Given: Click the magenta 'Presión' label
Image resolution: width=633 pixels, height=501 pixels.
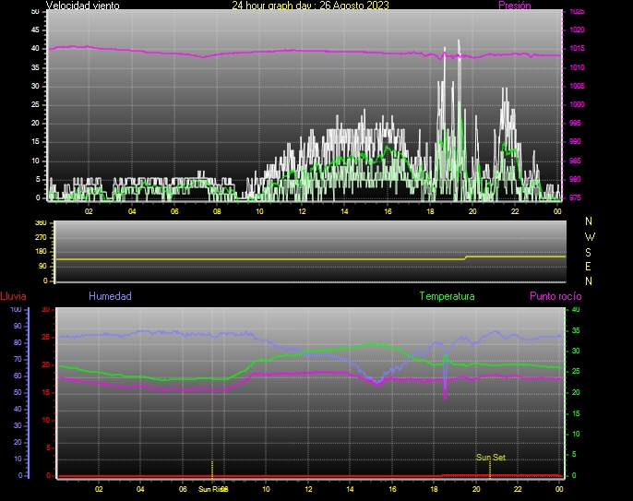Looking at the screenshot, I should click(x=515, y=6).
